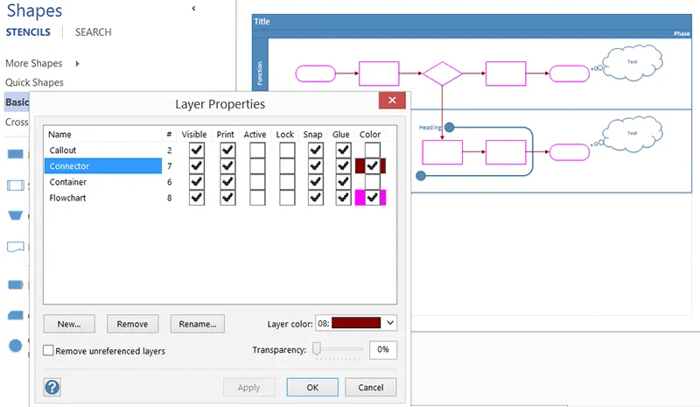Select the blue circle stencil shape
Viewport: 700px width, 407px height.
coord(15,346)
